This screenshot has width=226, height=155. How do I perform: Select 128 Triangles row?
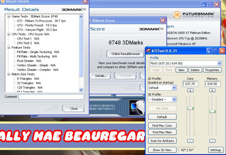(30, 87)
